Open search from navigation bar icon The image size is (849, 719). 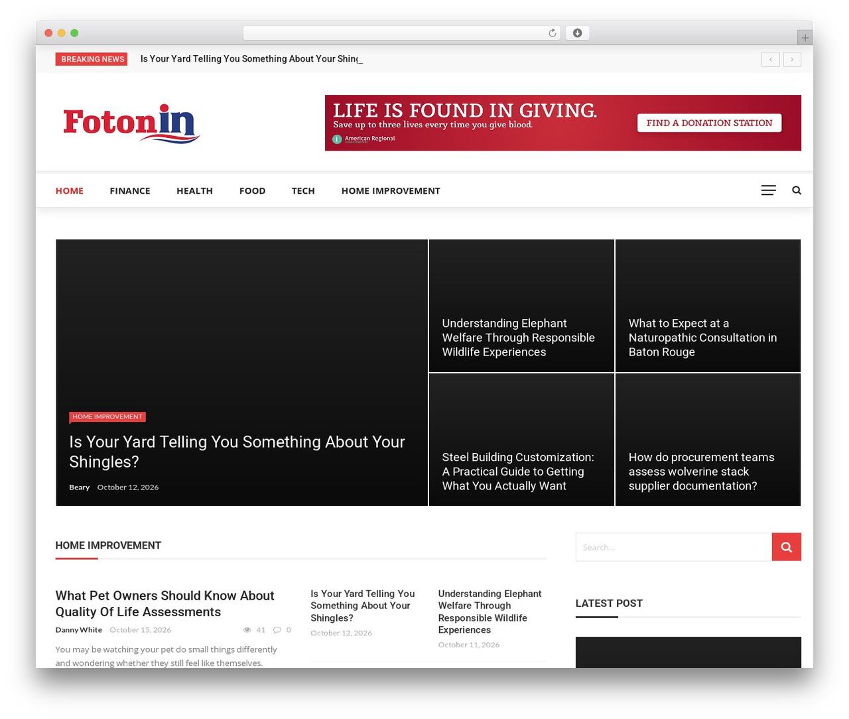pyautogui.click(x=797, y=190)
